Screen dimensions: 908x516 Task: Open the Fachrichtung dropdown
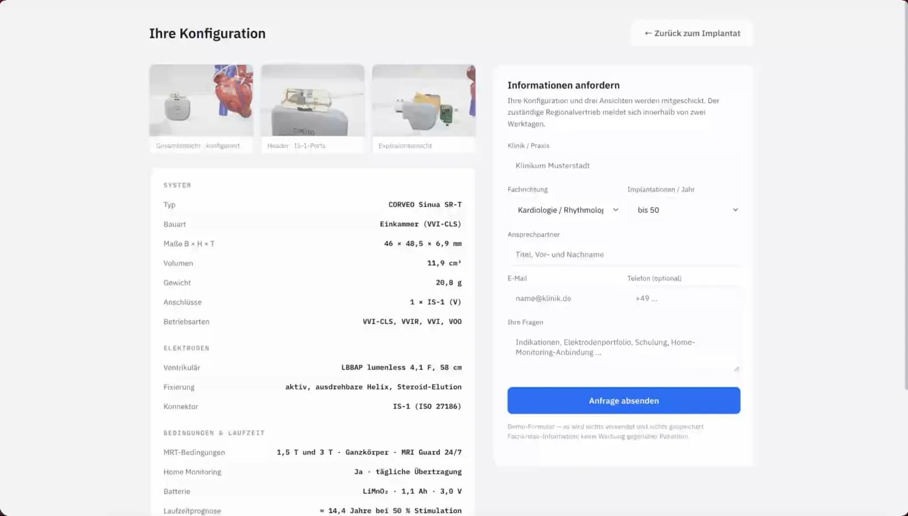(x=567, y=210)
